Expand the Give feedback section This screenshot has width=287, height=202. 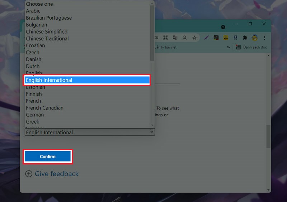pos(52,174)
